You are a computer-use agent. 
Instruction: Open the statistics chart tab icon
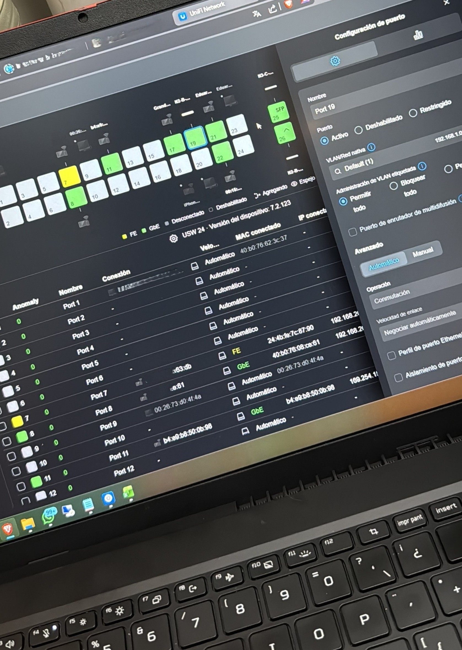click(x=418, y=35)
